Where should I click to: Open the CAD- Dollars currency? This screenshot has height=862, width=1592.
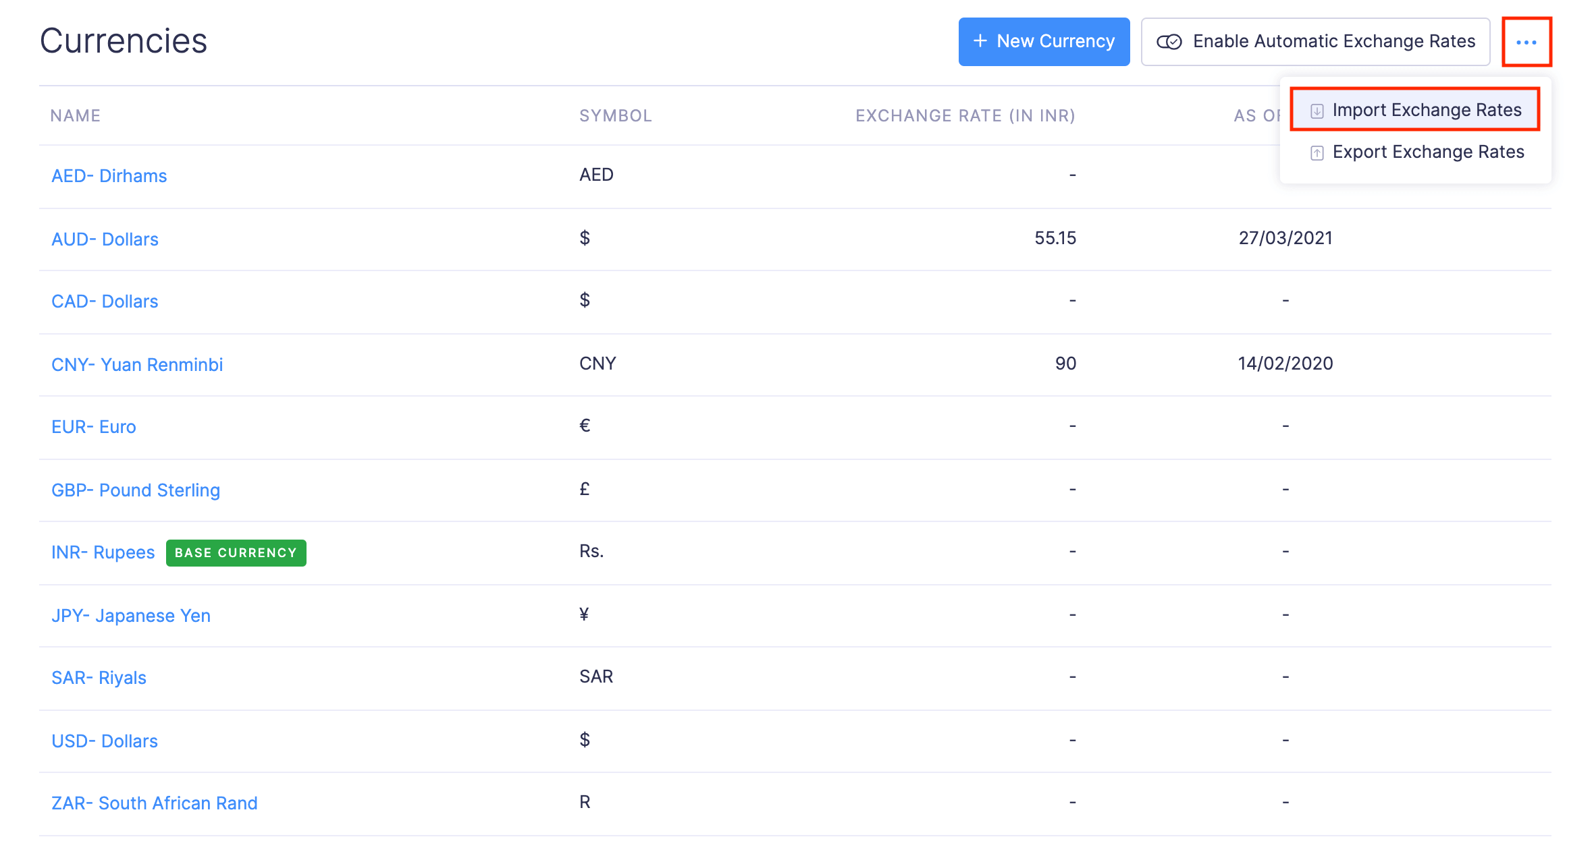point(105,301)
